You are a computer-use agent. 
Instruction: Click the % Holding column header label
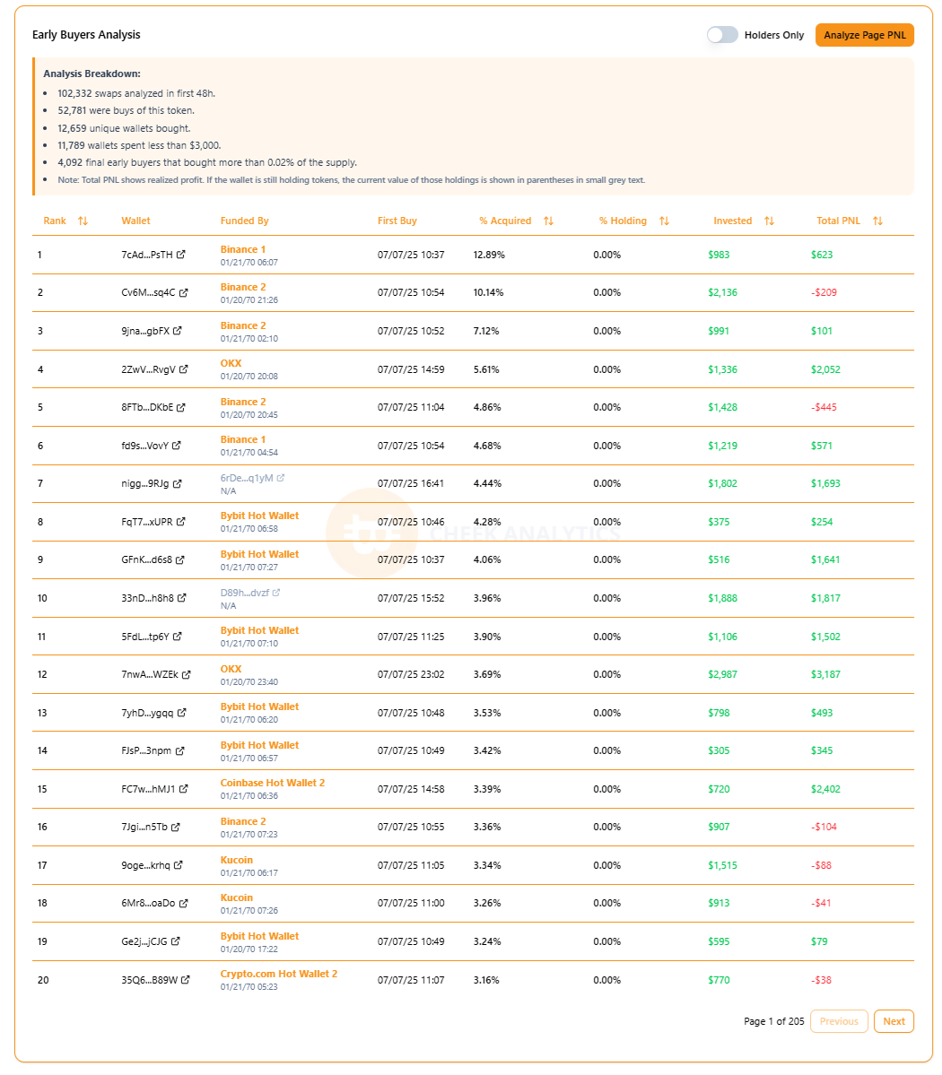click(623, 221)
